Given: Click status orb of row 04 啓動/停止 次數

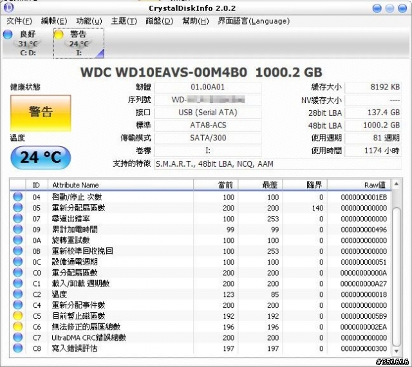Looking at the screenshot, I should coord(18,196).
